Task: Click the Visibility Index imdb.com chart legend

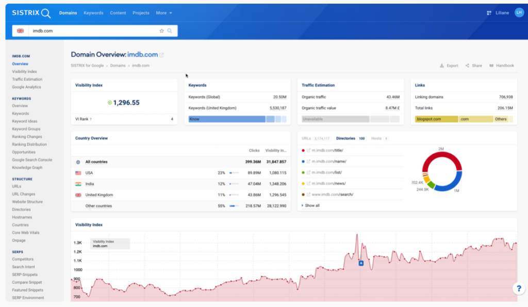Action: (x=110, y=244)
